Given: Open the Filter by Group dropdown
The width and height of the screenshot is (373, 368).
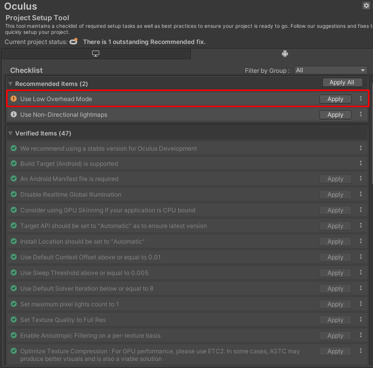Looking at the screenshot, I should coord(331,70).
